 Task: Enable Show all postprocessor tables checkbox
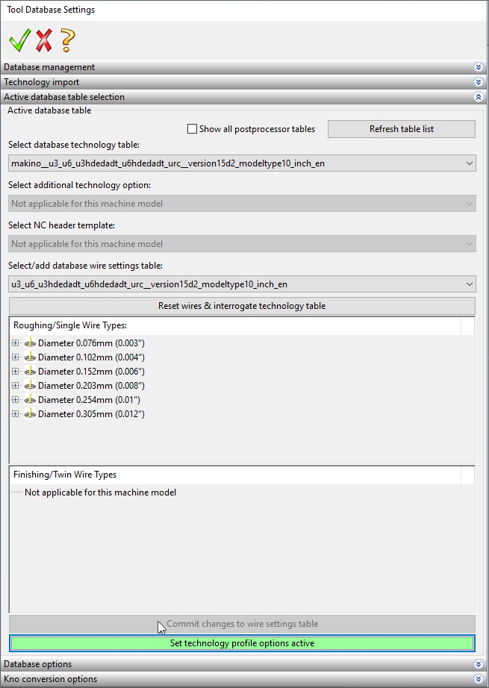pyautogui.click(x=192, y=129)
